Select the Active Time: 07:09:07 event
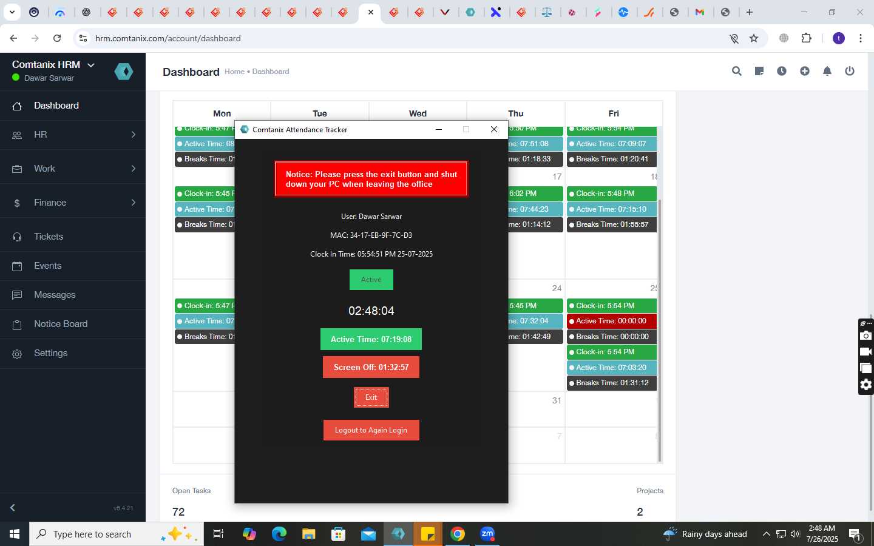 click(x=612, y=144)
